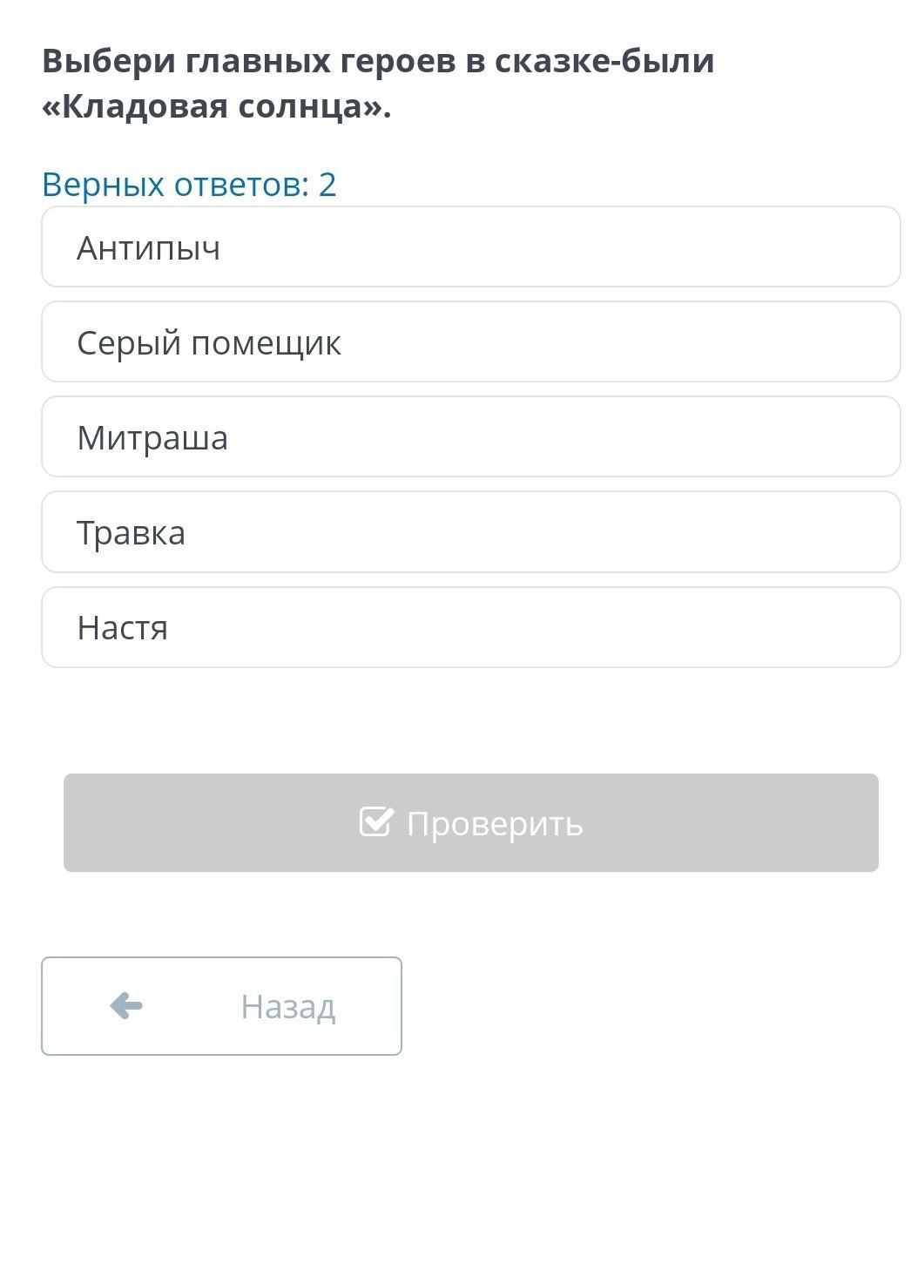Click the Назад label text

(288, 1007)
